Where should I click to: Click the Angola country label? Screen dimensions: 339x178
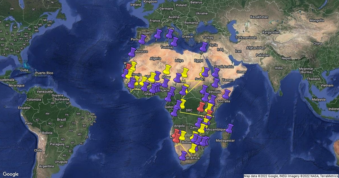click(180, 126)
